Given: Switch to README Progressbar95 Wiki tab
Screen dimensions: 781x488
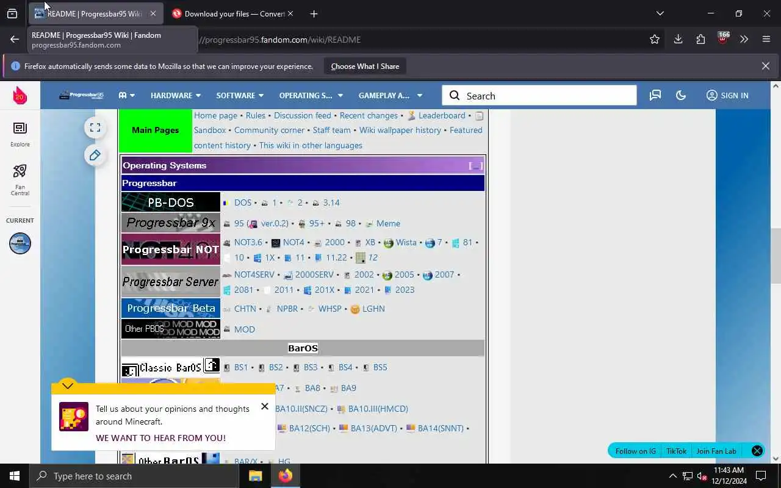Looking at the screenshot, I should click(x=96, y=13).
